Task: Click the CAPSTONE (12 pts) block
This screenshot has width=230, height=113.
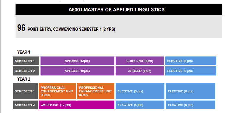Action: tap(77, 105)
